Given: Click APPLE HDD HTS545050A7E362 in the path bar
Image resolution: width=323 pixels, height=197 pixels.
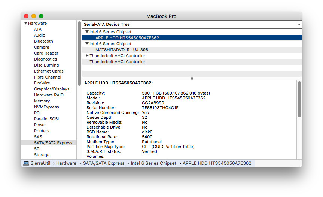Looking at the screenshot, I should (x=217, y=163).
